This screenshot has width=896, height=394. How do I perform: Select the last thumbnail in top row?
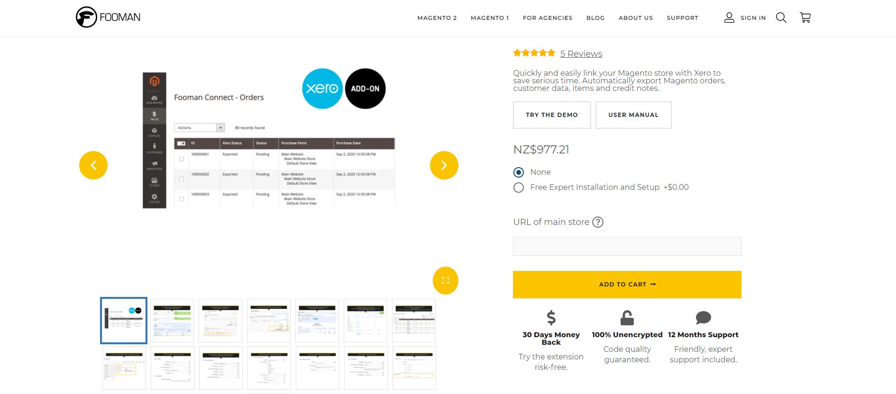click(x=414, y=321)
